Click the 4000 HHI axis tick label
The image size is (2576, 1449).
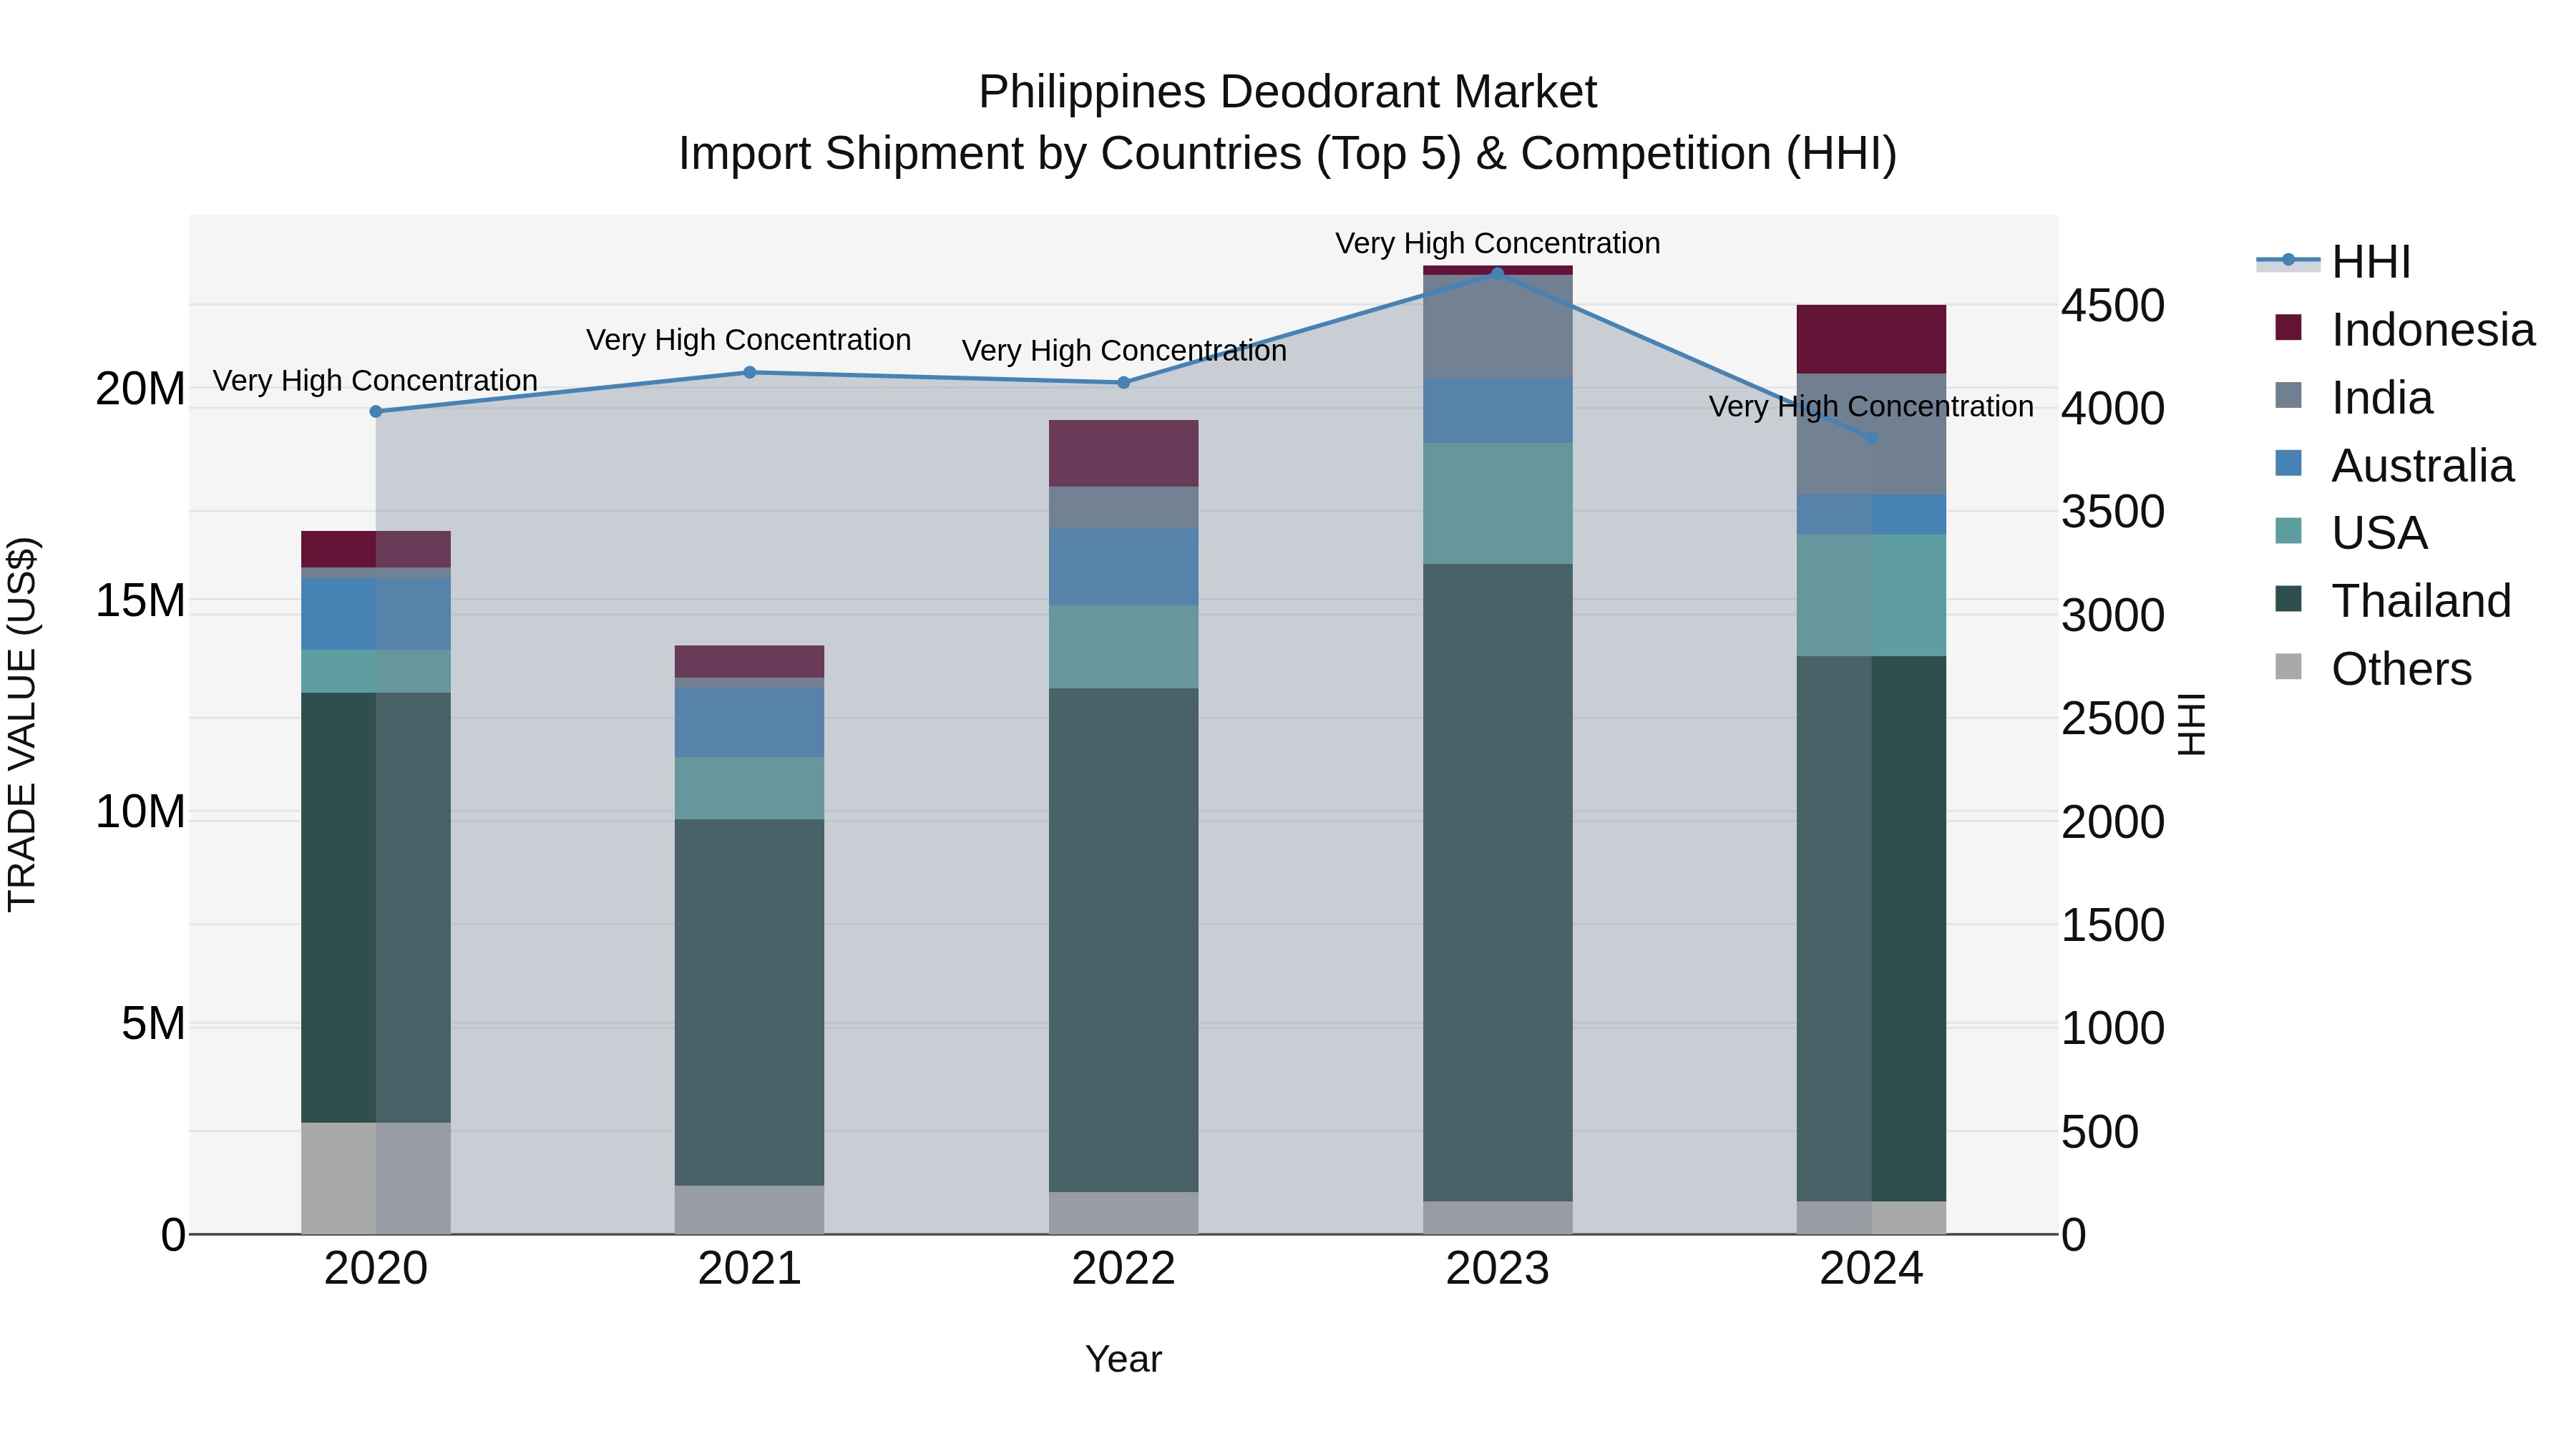(2114, 409)
